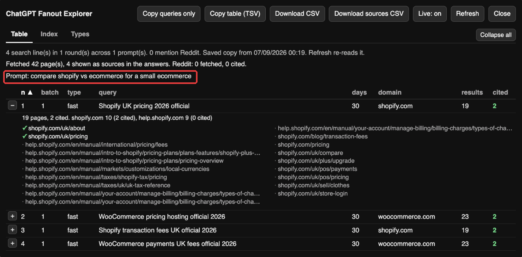Screen dimensions: 522x257
Task: Sort by the query column header
Action: point(108,92)
